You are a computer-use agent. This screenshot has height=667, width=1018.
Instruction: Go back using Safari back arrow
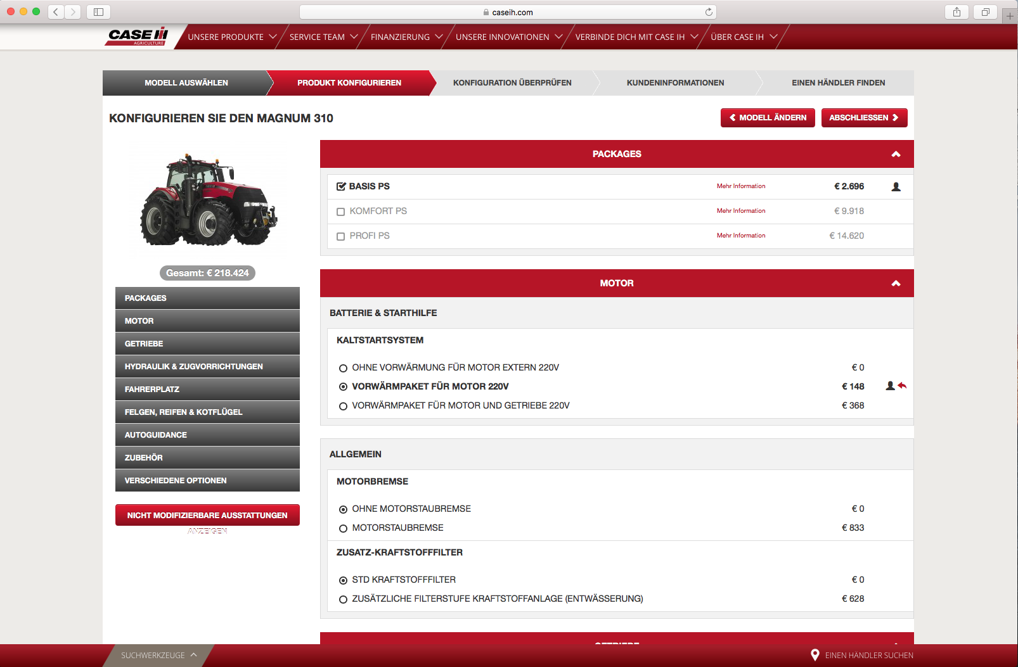click(56, 11)
